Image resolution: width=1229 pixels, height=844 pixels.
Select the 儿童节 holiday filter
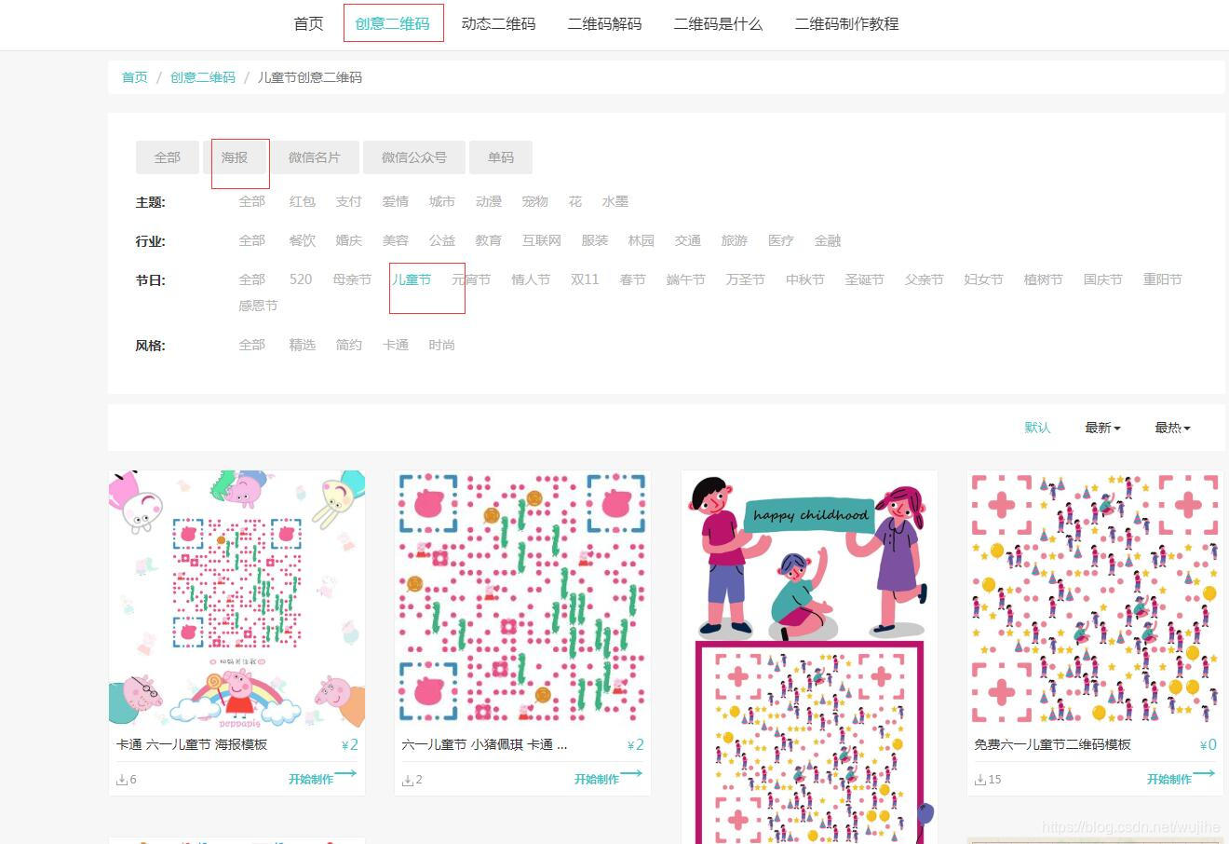tap(412, 279)
